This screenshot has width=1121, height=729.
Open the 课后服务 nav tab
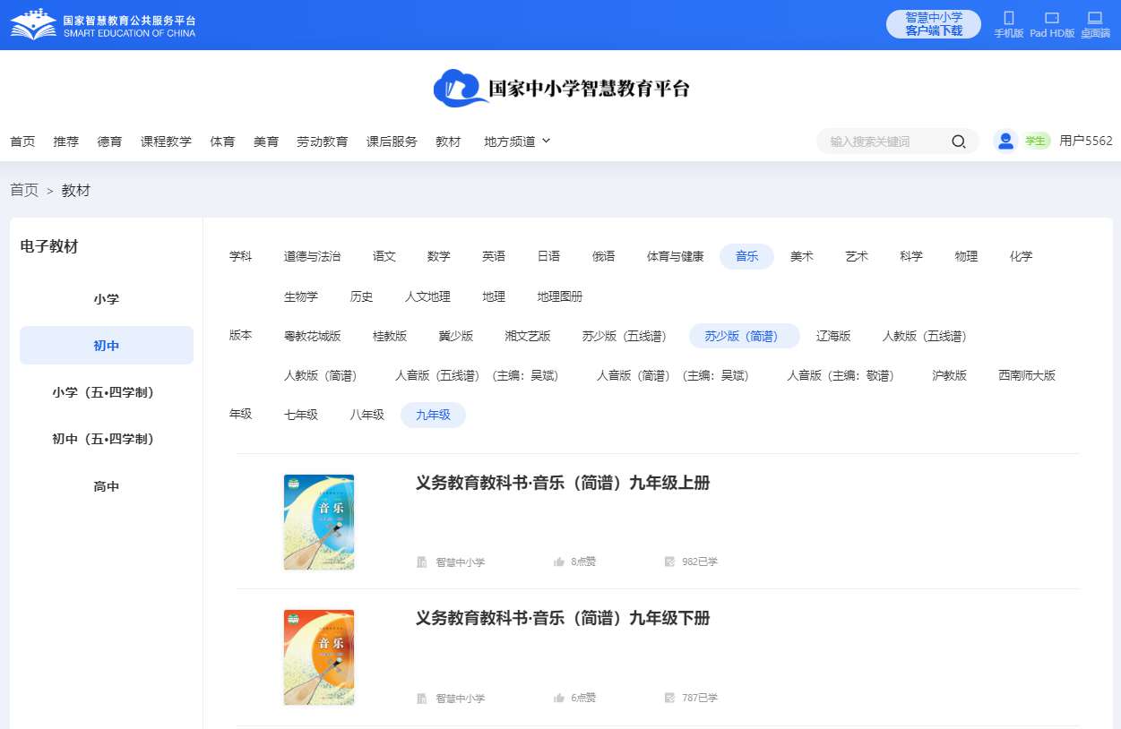pos(392,142)
